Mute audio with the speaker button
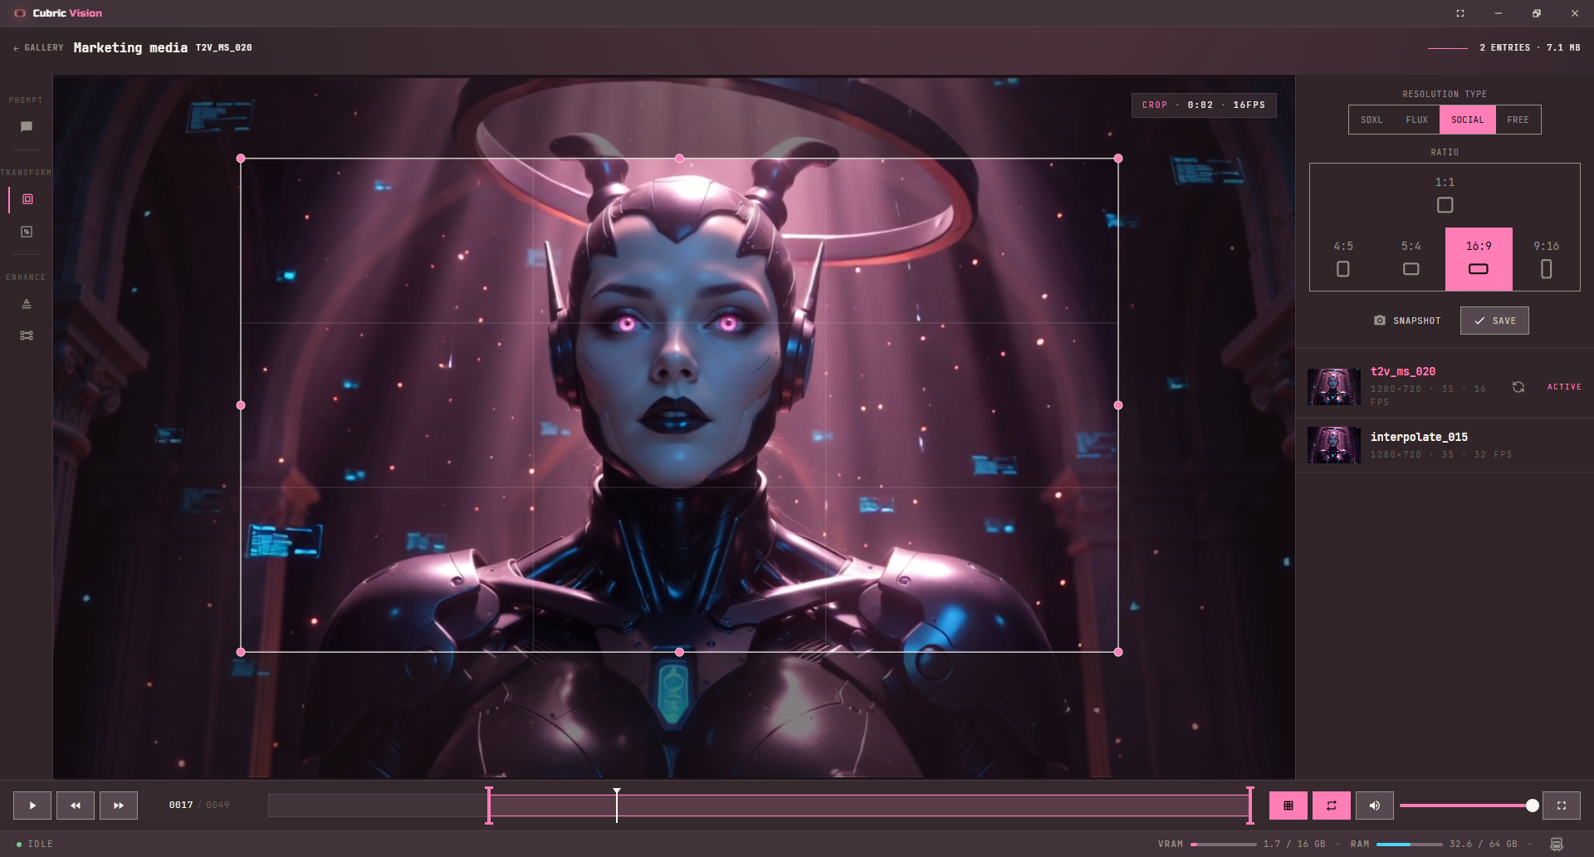The image size is (1594, 857). (x=1375, y=806)
